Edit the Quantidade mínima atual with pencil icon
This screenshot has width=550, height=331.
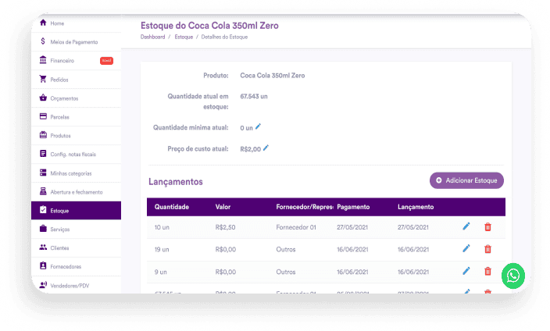258,126
